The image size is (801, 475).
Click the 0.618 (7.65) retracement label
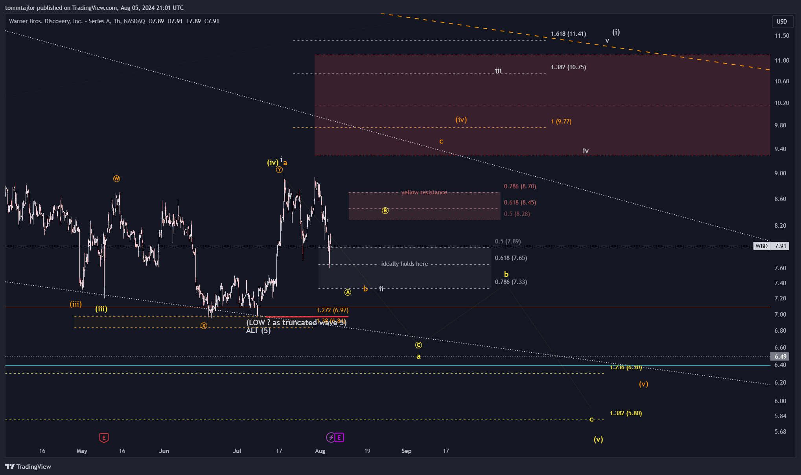click(511, 258)
